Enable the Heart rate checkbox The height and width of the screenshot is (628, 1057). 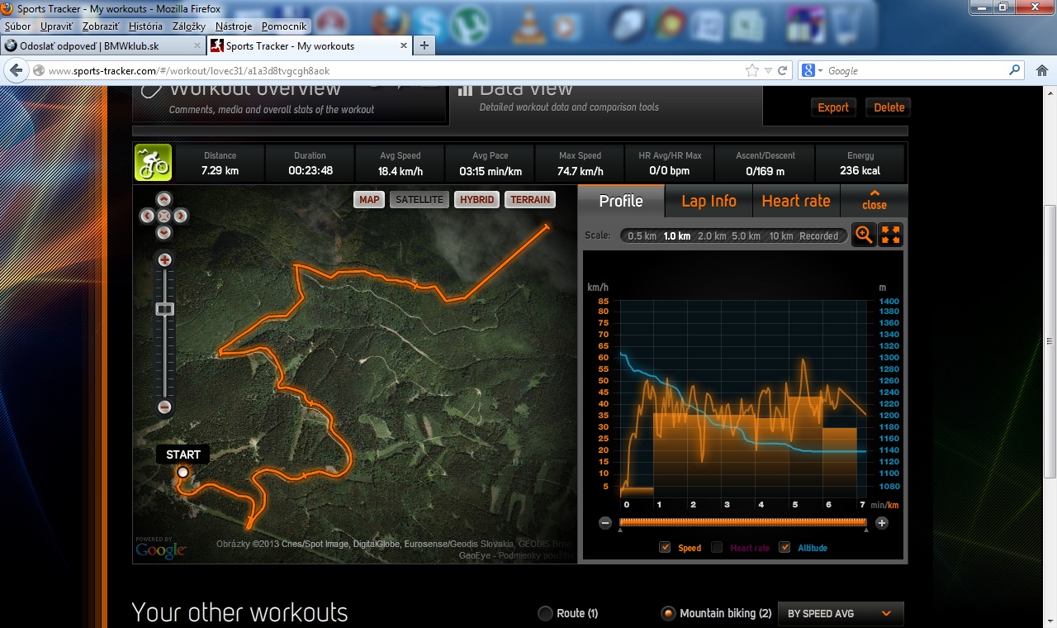pyautogui.click(x=717, y=547)
